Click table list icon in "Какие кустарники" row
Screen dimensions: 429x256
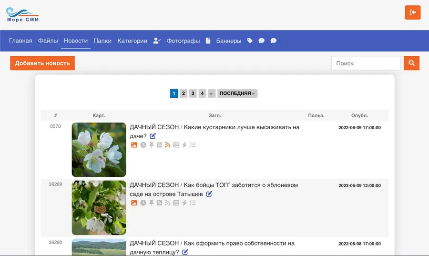coord(176,145)
